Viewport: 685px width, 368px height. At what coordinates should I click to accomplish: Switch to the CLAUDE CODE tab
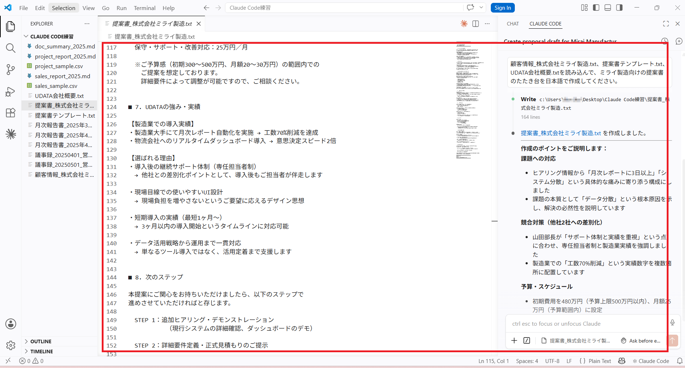click(545, 24)
